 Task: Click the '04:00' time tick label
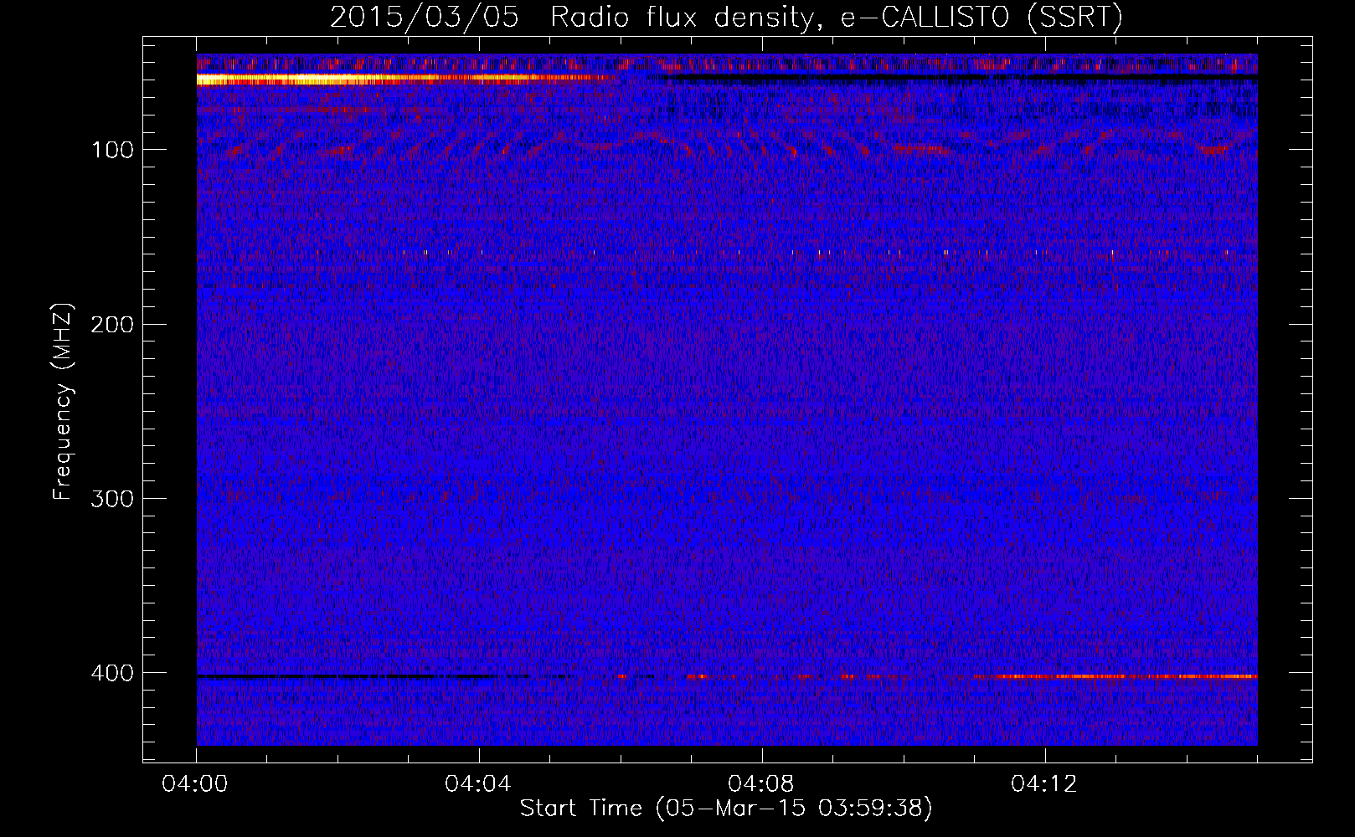(195, 784)
